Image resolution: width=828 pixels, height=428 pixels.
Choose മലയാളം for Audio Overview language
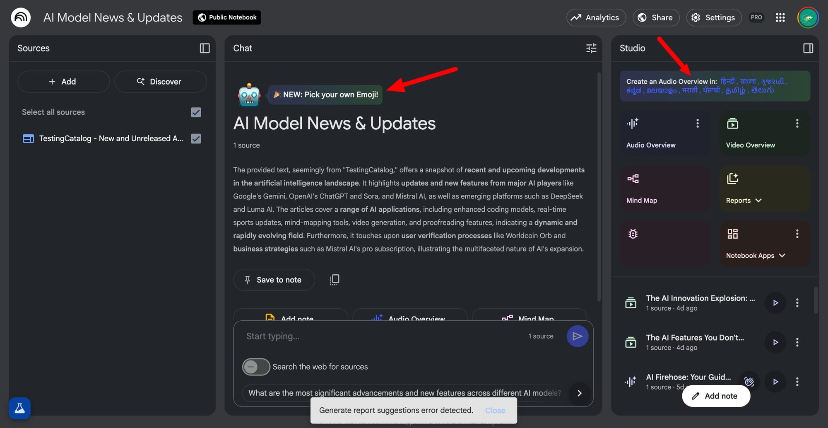click(x=662, y=90)
